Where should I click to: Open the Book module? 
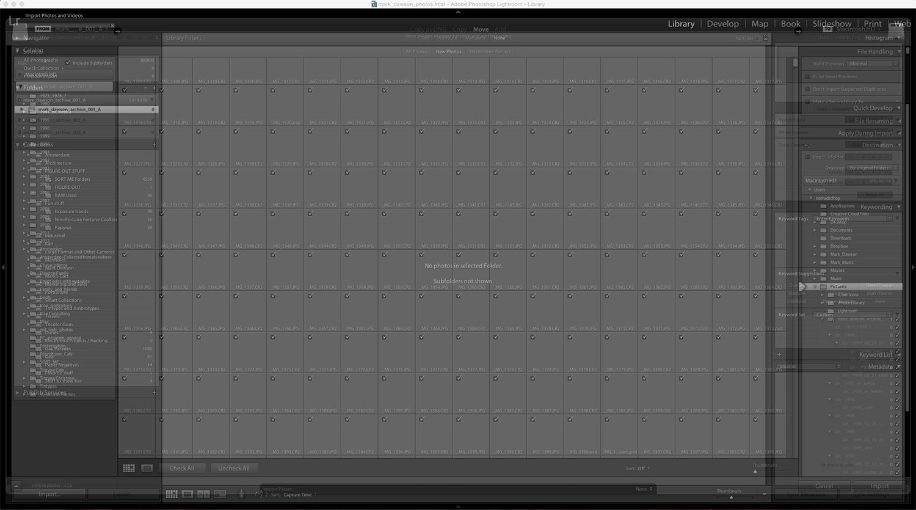click(790, 24)
